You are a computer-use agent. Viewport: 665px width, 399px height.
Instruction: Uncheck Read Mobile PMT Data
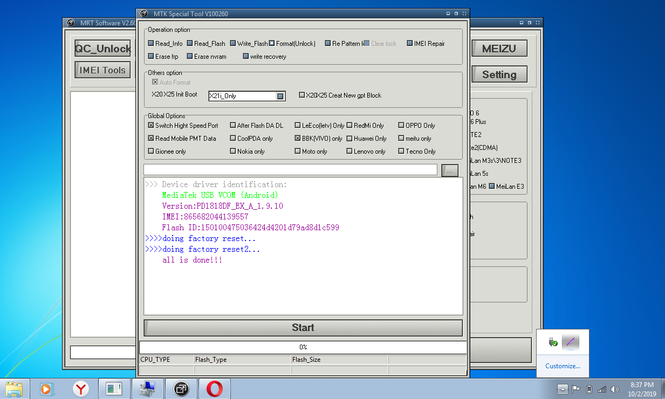[x=151, y=139]
